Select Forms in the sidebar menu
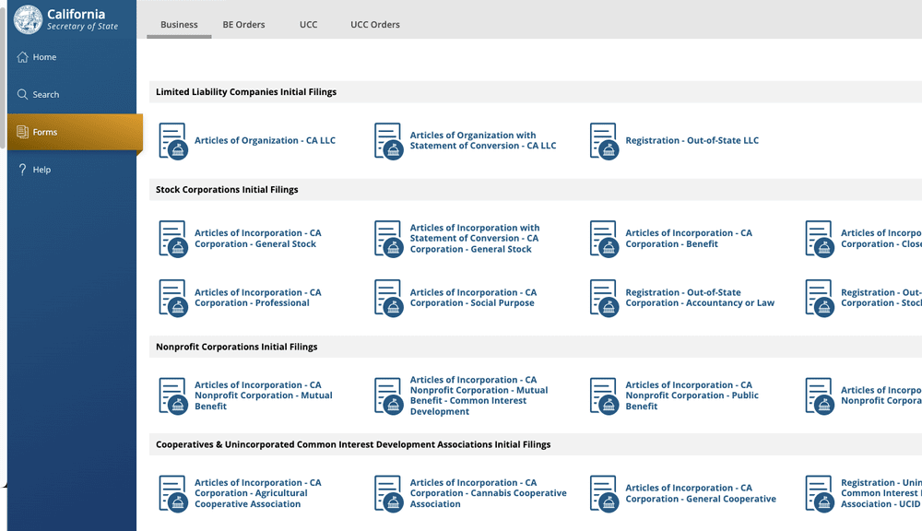The height and width of the screenshot is (531, 922). [x=75, y=132]
